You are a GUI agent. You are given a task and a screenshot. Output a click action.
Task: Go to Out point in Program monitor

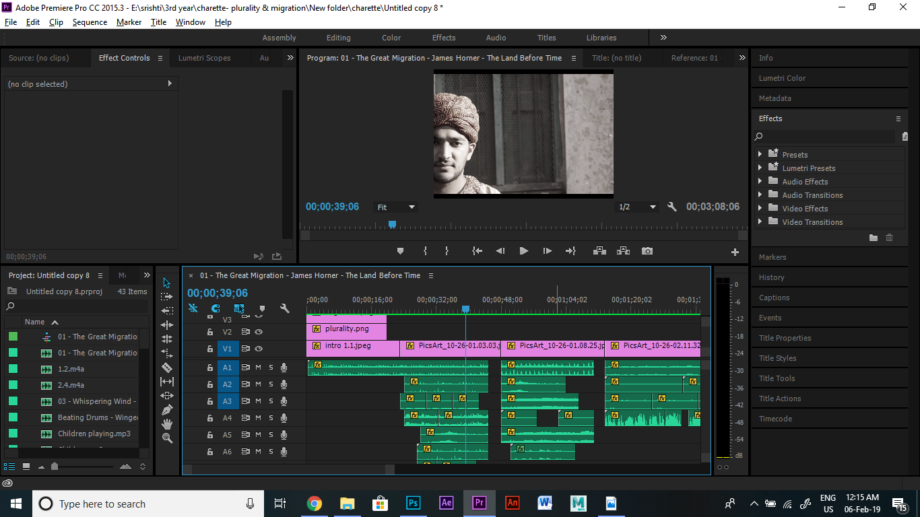coord(570,251)
